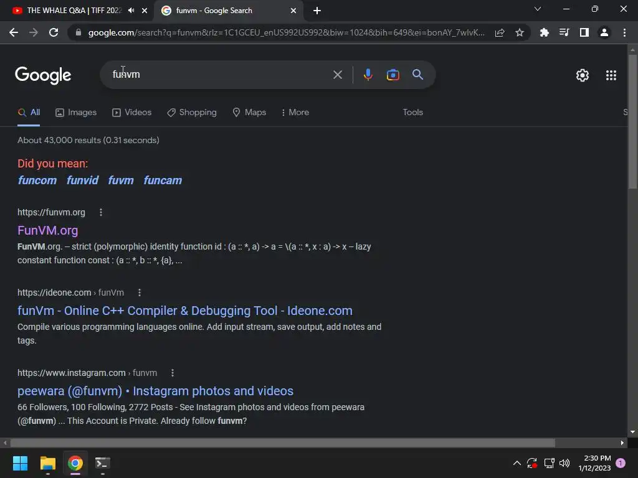Open the volume control in the tray
Screen dimensions: 638x478
564,463
